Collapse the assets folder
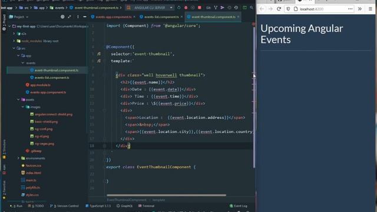This screenshot has height=212, width=377. click(18, 100)
